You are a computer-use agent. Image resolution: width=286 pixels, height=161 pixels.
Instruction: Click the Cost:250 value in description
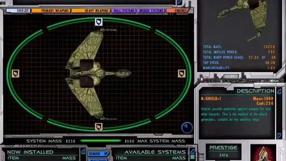point(265,103)
